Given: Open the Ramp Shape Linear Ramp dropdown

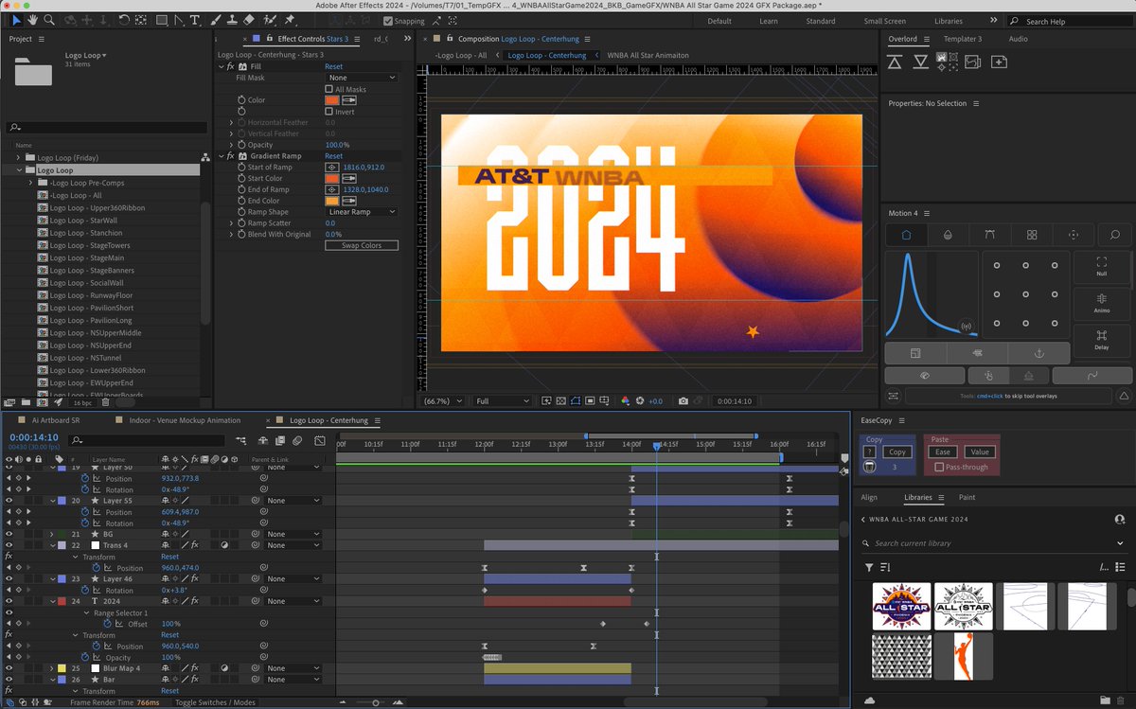Looking at the screenshot, I should tap(362, 212).
